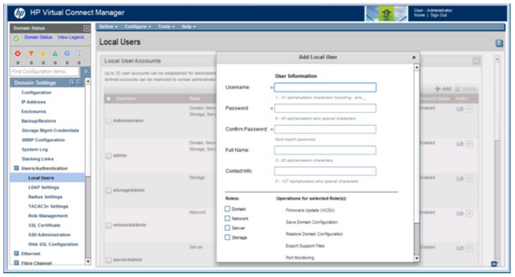This screenshot has height=277, width=515.
Task: Open Role Management in the tree
Action: coord(48,216)
